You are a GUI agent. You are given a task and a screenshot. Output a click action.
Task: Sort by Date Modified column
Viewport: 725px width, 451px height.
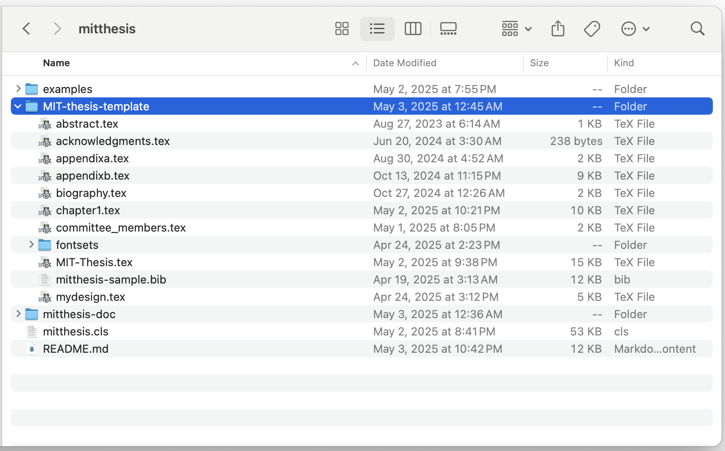[405, 63]
